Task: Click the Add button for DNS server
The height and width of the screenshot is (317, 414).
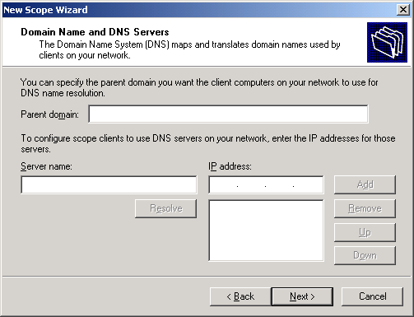Action: click(365, 184)
